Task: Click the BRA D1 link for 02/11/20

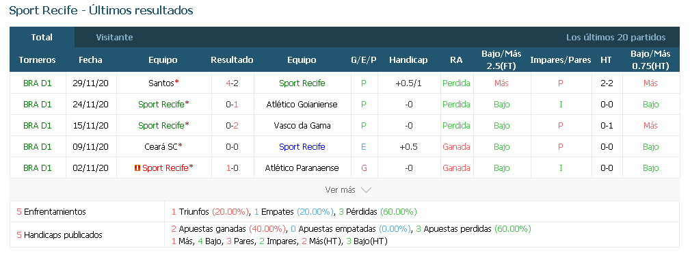Action: 38,168
